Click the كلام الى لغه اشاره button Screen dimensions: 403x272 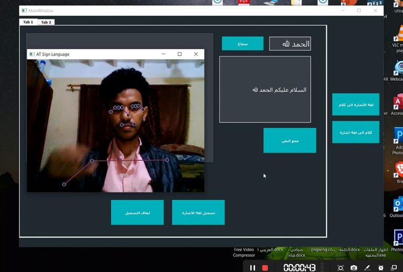coord(356,132)
